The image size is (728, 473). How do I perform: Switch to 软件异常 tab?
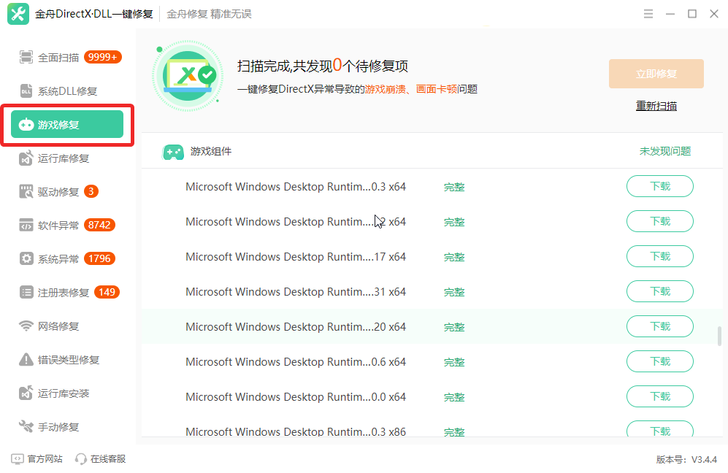tap(67, 225)
